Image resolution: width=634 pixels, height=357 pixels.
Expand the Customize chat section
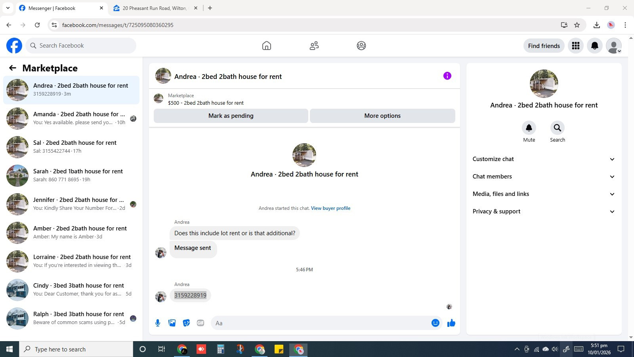544,159
